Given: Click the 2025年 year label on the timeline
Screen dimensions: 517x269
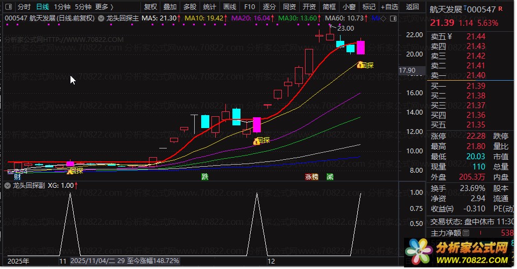Looking at the screenshot, I should [18, 261].
